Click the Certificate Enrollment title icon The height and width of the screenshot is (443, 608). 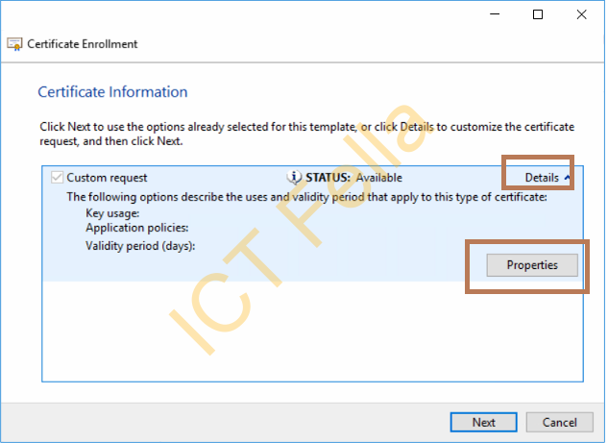pos(14,44)
